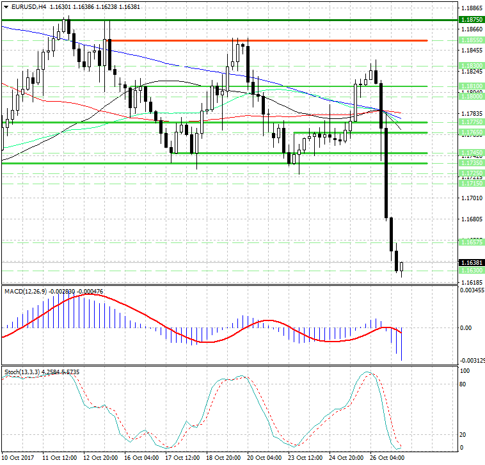485x465 pixels.
Task: Click the MACD 0.00 scale label
Action: coord(466,327)
